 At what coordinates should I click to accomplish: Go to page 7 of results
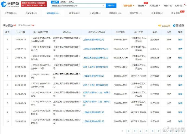coord(158,131)
